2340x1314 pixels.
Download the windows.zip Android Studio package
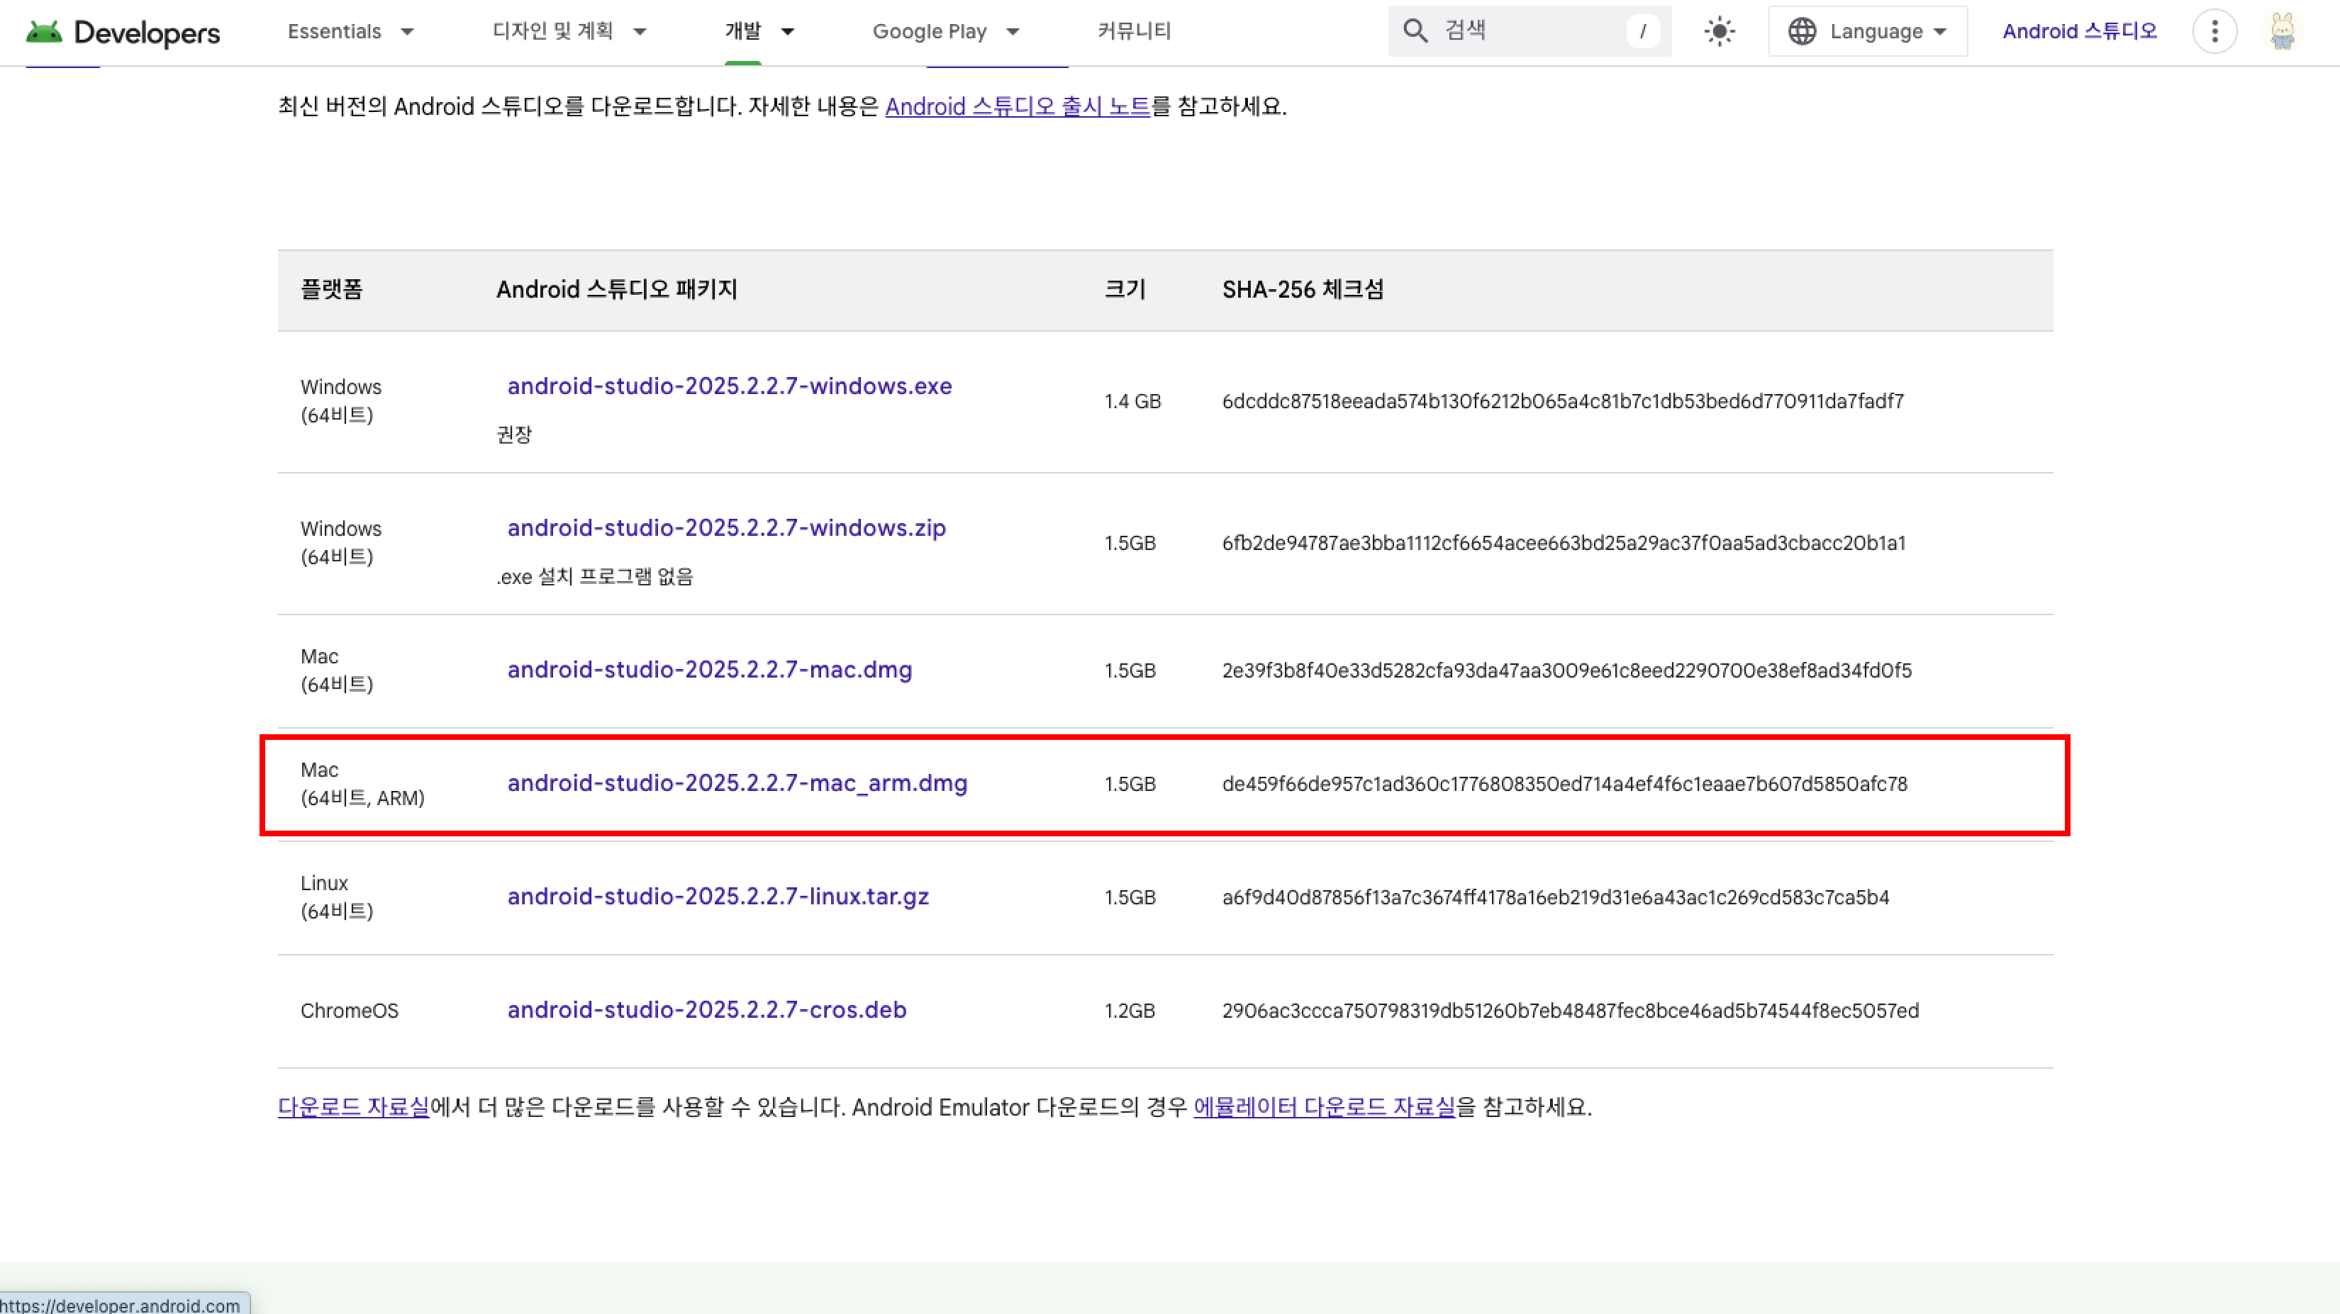(x=726, y=527)
